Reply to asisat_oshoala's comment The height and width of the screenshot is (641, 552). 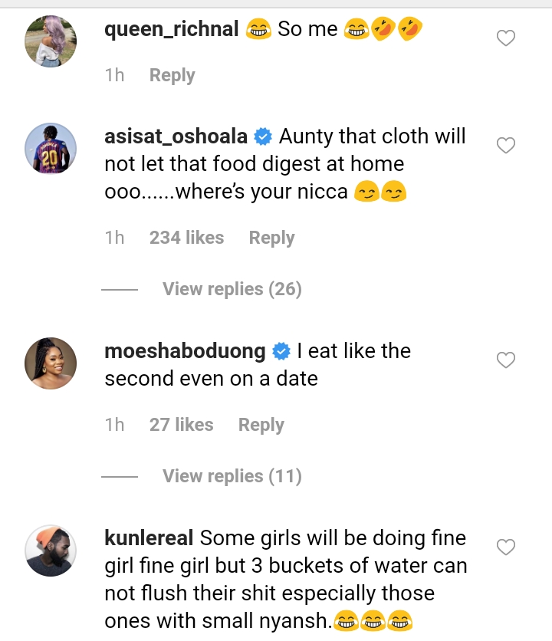point(271,238)
